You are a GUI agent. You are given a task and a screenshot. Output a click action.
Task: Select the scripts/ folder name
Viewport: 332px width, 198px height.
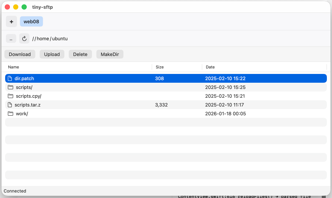24,87
